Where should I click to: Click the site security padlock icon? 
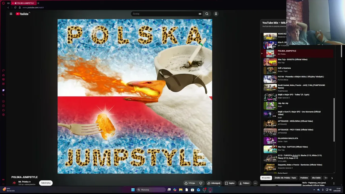click(x=20, y=8)
